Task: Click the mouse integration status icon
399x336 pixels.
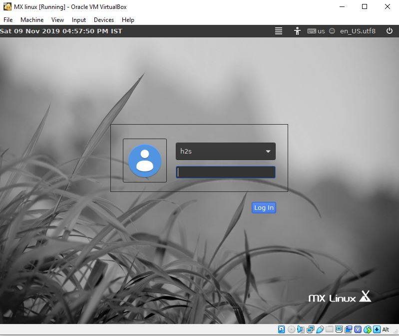Action: pos(368,330)
